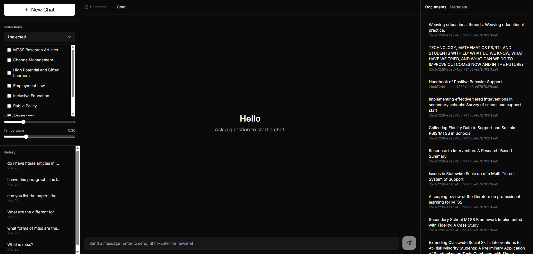Click the plus icon in New Chat
The height and width of the screenshot is (254, 533).
pyautogui.click(x=27, y=10)
